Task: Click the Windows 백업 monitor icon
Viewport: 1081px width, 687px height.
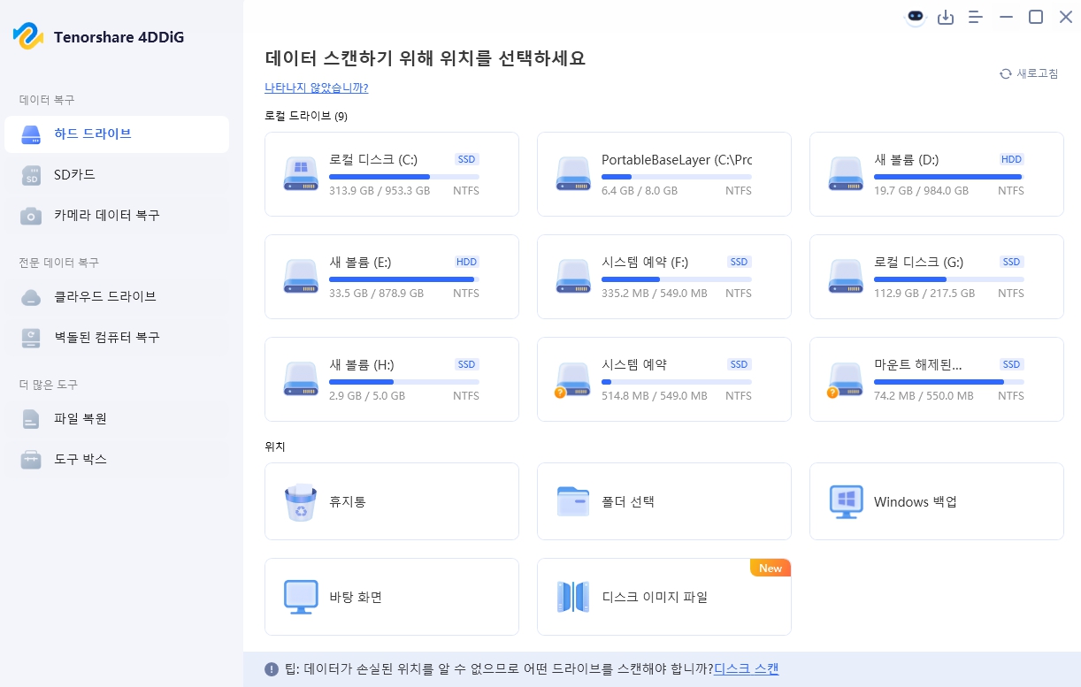Action: (x=846, y=501)
